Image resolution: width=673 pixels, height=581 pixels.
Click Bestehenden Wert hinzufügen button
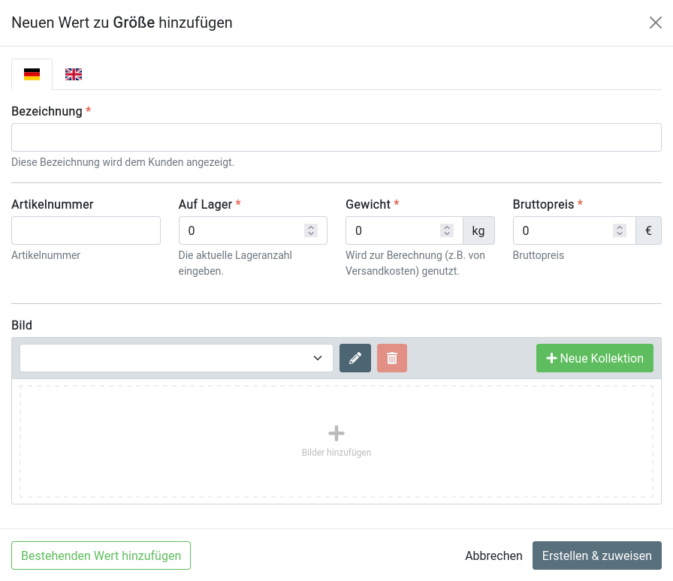[x=101, y=555]
